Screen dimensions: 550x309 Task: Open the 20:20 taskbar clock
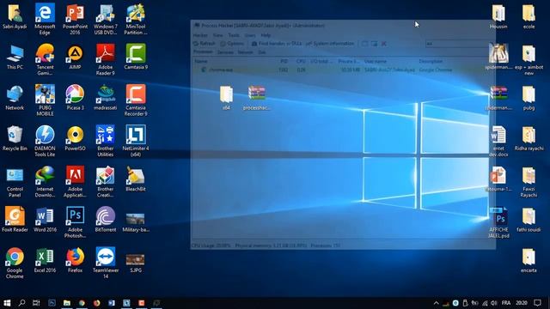coord(522,303)
